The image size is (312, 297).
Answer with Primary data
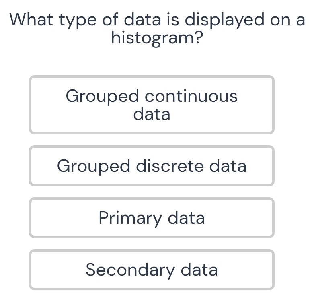point(152,218)
